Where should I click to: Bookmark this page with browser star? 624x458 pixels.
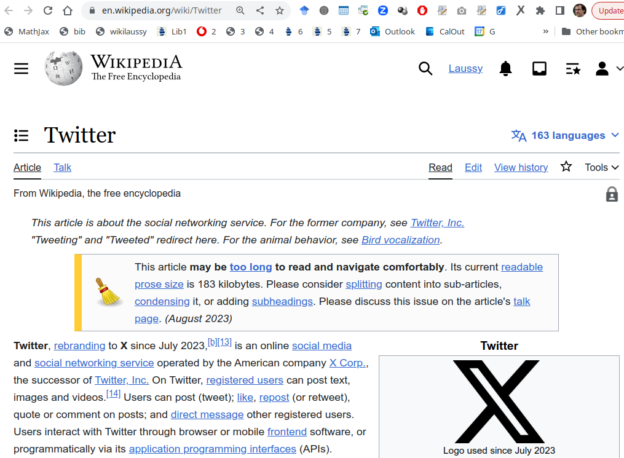tap(280, 10)
